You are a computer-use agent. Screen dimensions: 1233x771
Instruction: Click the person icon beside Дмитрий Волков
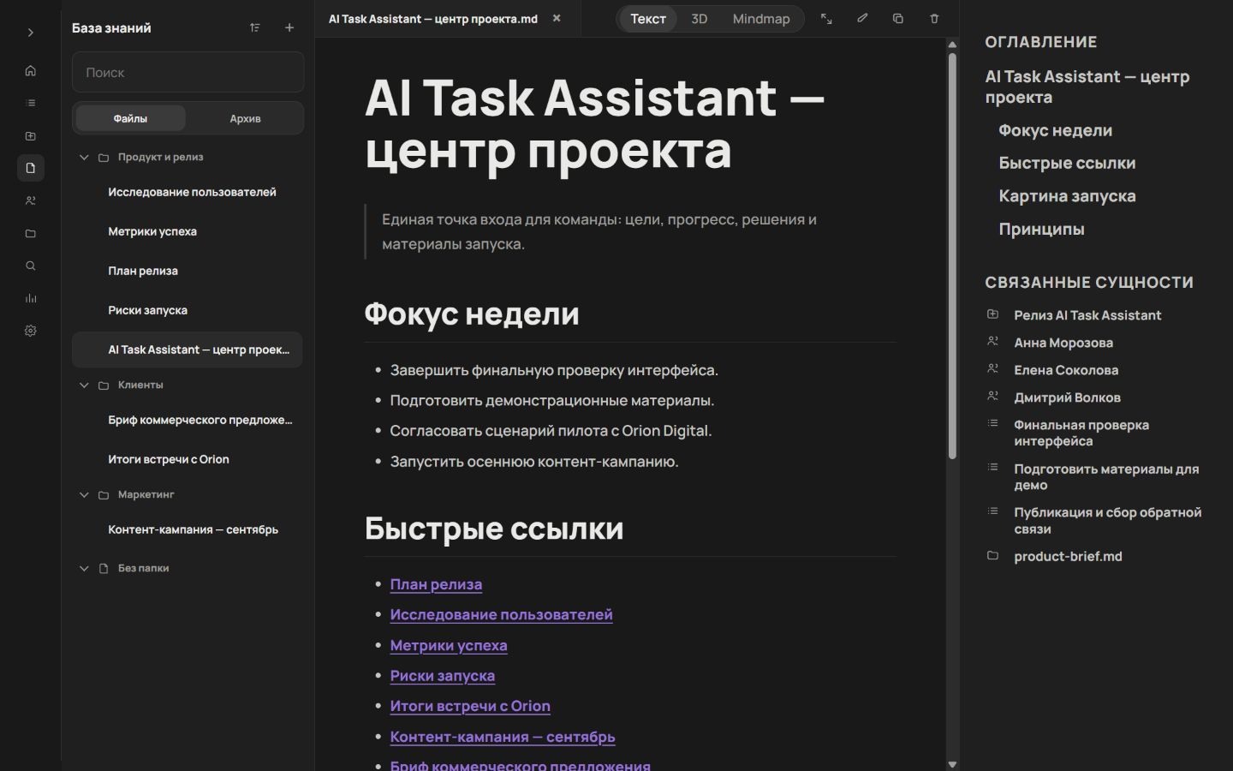coord(993,396)
